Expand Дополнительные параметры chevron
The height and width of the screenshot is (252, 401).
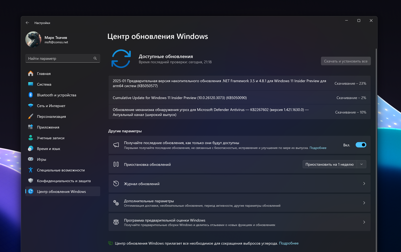[x=364, y=203]
